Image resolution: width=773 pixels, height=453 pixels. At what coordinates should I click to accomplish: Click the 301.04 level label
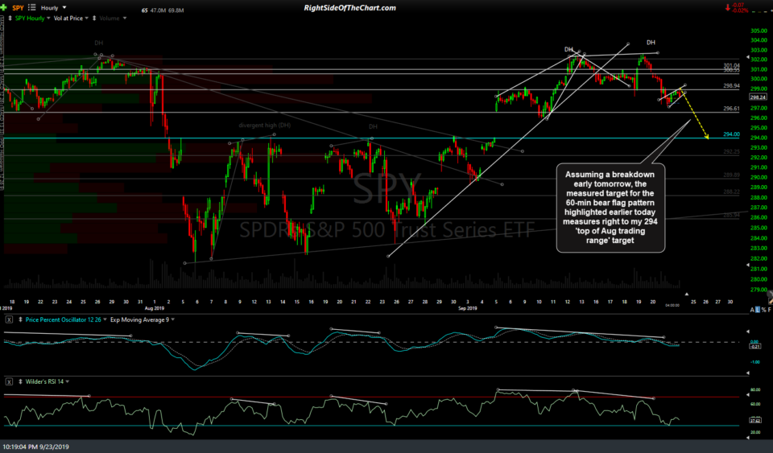click(731, 65)
